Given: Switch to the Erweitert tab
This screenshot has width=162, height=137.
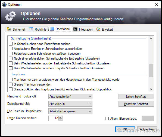Looking at the screenshot, I should pos(104,29).
